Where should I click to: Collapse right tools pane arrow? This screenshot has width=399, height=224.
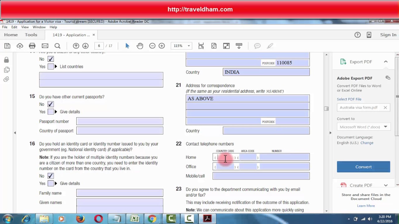click(330, 133)
